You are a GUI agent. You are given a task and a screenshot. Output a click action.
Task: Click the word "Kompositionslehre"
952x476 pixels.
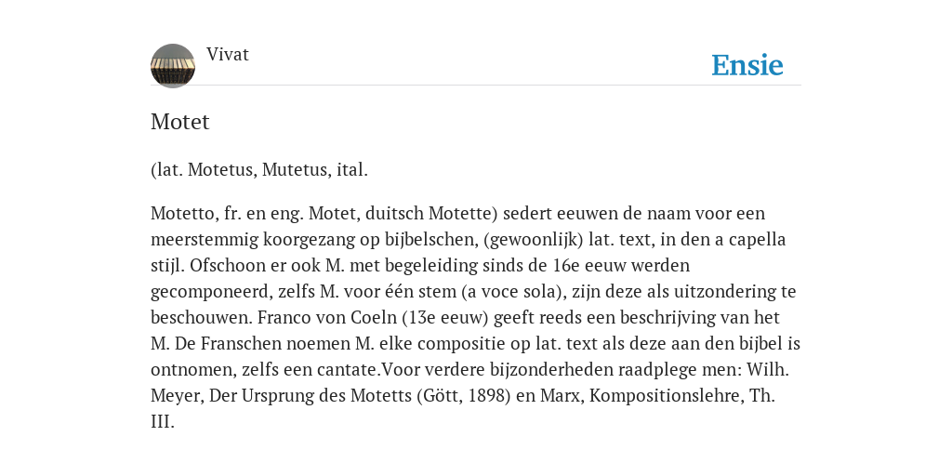pos(666,396)
